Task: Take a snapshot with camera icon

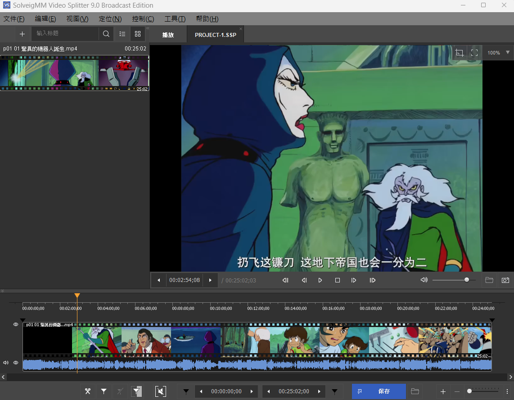Action: pos(505,280)
